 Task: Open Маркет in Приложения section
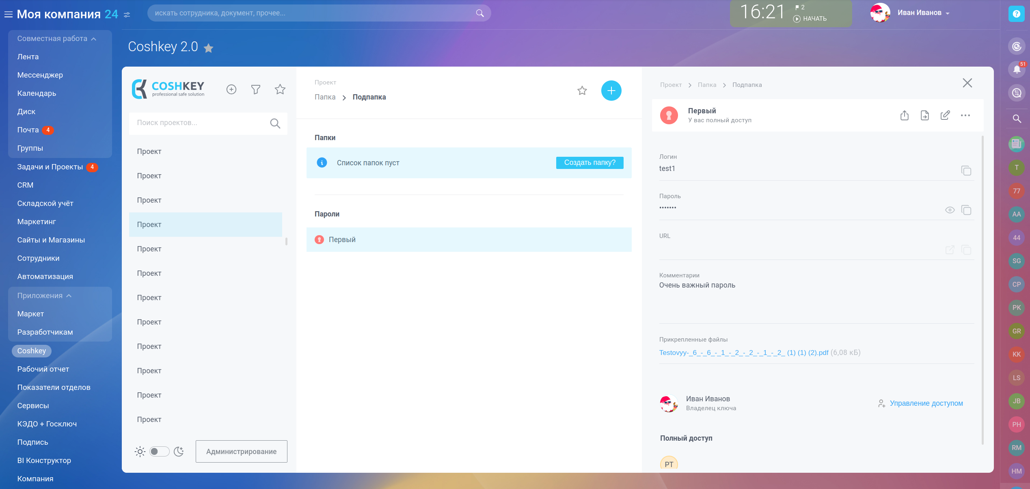click(x=30, y=314)
